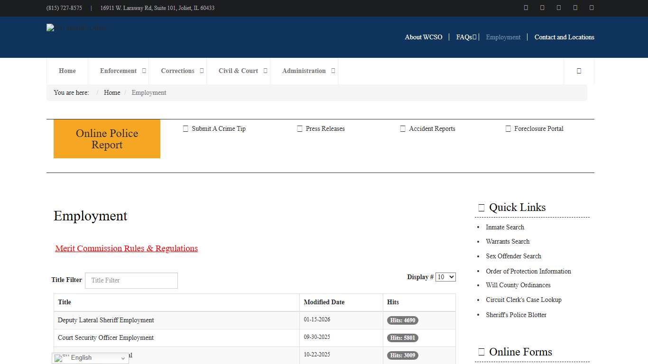648x364 pixels.
Task: Open the Civil & Court menu
Action: point(238,71)
